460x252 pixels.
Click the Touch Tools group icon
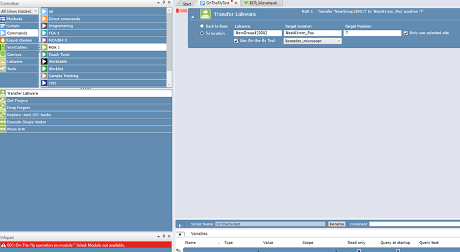(44, 55)
